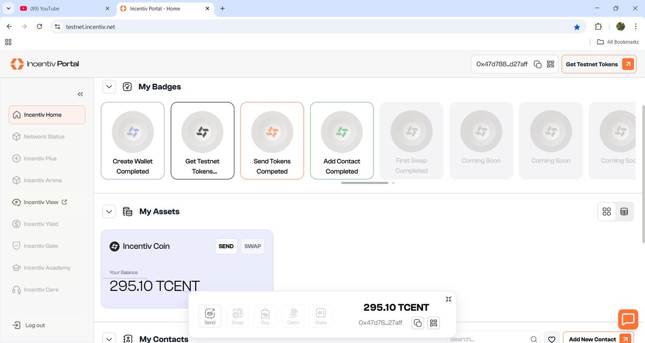The height and width of the screenshot is (343, 645).
Task: Open a new browser tab
Action: click(223, 9)
